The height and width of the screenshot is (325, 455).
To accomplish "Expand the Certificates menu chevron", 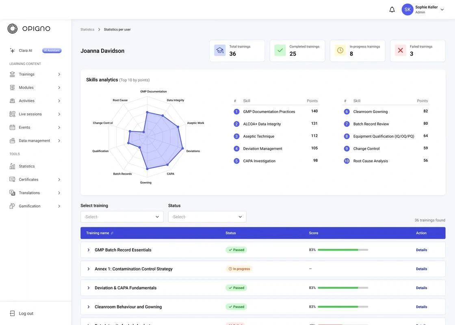I will click(59, 180).
